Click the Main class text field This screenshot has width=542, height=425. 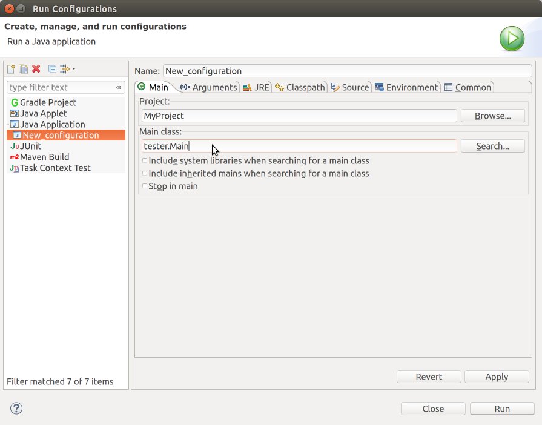[x=299, y=146]
